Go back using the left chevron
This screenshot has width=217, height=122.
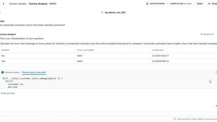[x=3, y=4]
